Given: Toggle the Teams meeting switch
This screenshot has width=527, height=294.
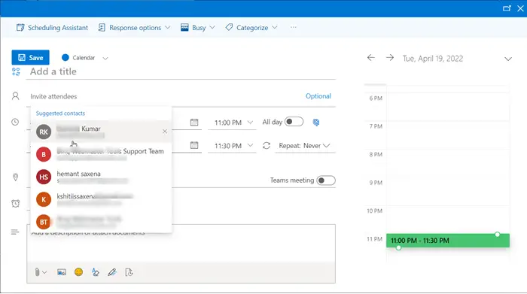Looking at the screenshot, I should (326, 180).
